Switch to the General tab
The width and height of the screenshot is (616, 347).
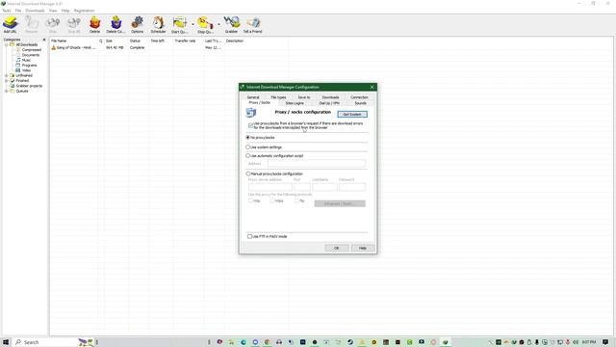click(253, 97)
